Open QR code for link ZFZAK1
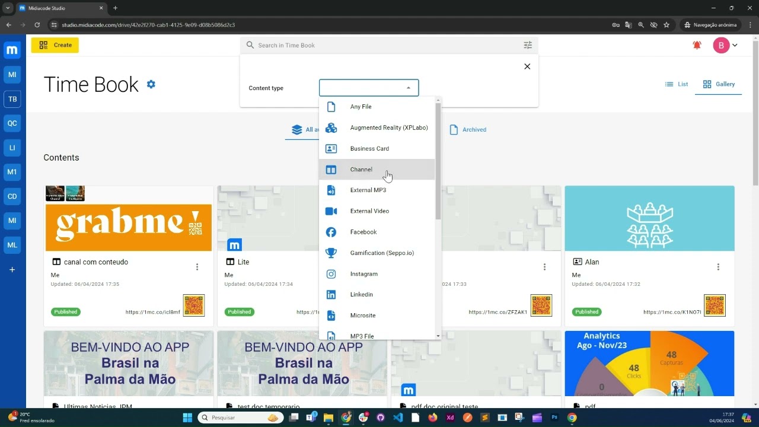The image size is (759, 427). point(541,305)
